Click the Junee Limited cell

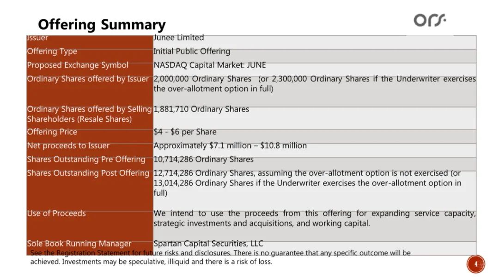click(179, 38)
